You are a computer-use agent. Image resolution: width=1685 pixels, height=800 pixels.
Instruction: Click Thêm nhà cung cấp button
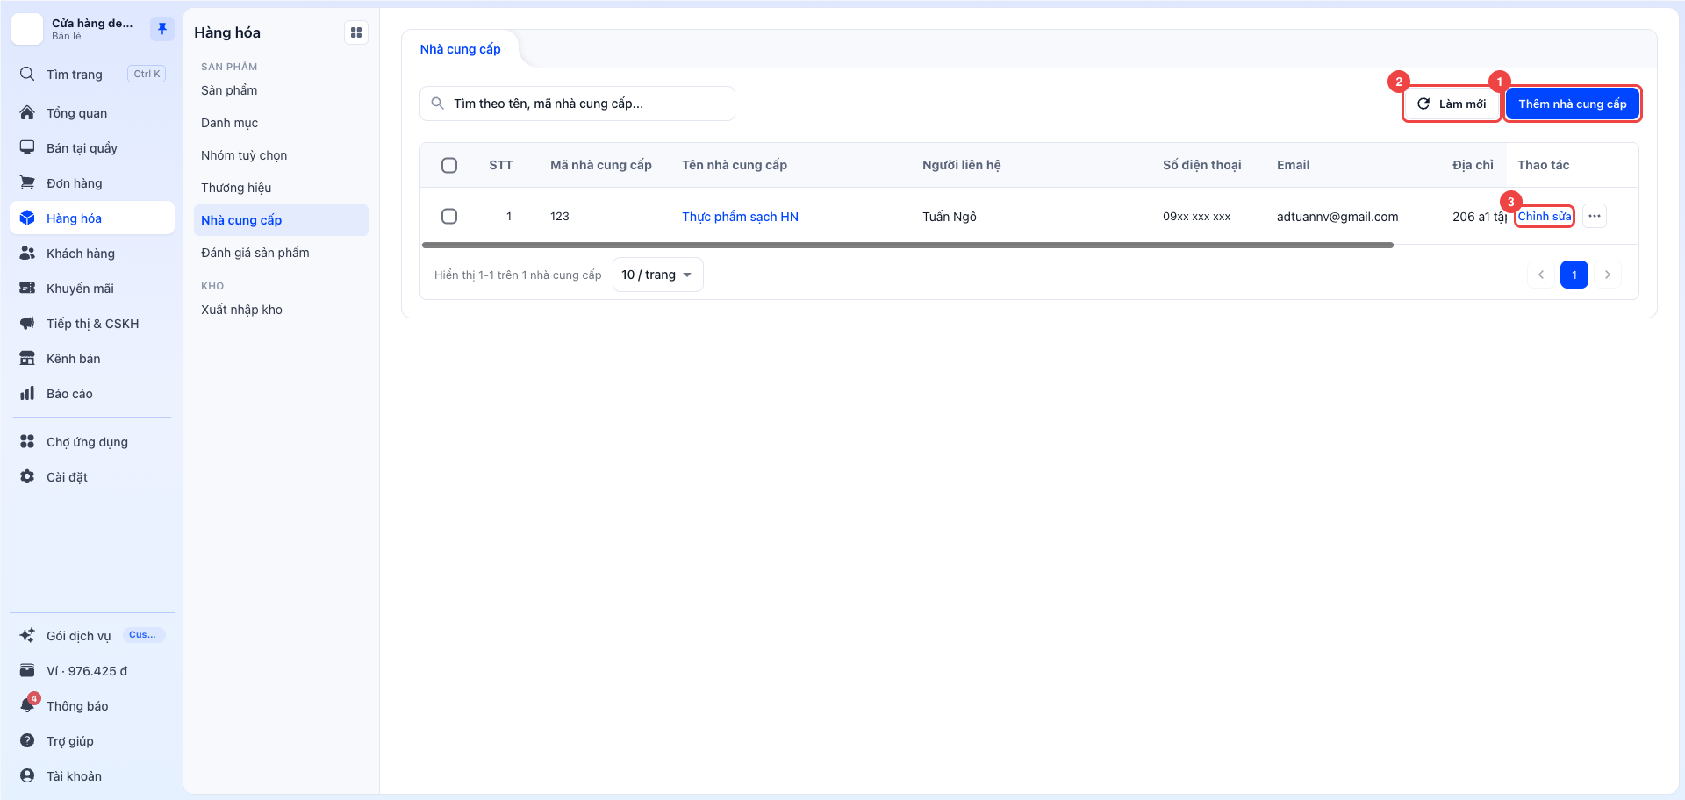(x=1573, y=104)
